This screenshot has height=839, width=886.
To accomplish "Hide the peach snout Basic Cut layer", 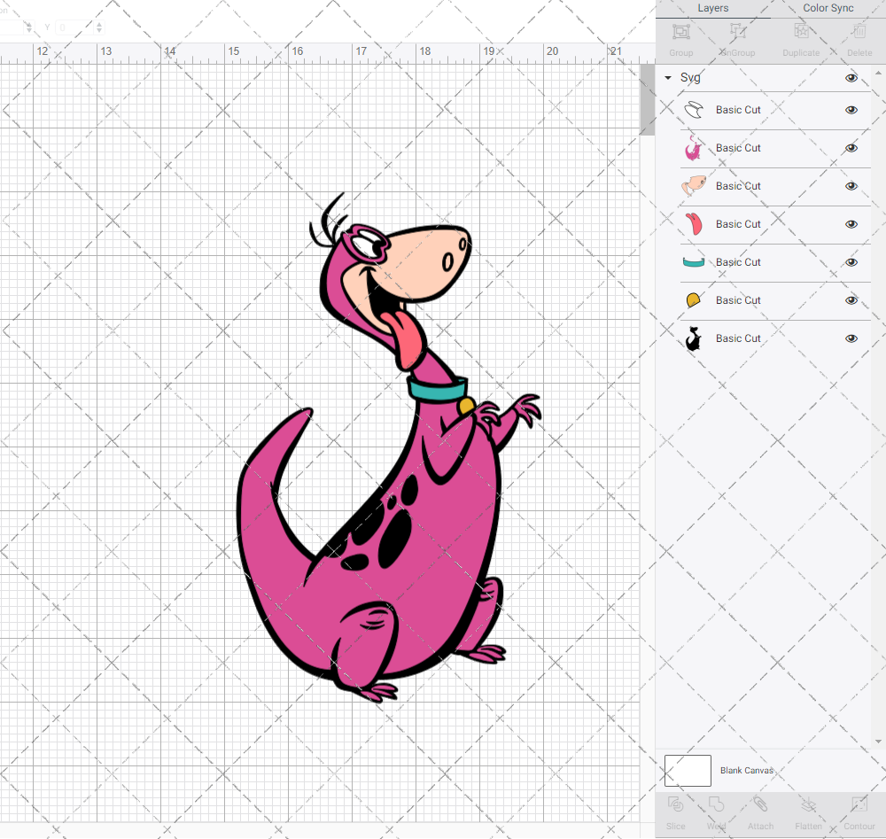I will tap(851, 186).
